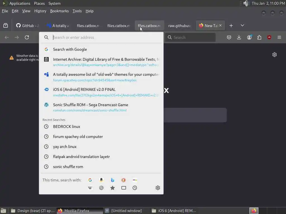The image size is (286, 214).
Task: Open iOS 6 Android REMAKE mediafire suggestion
Action: 101,92
